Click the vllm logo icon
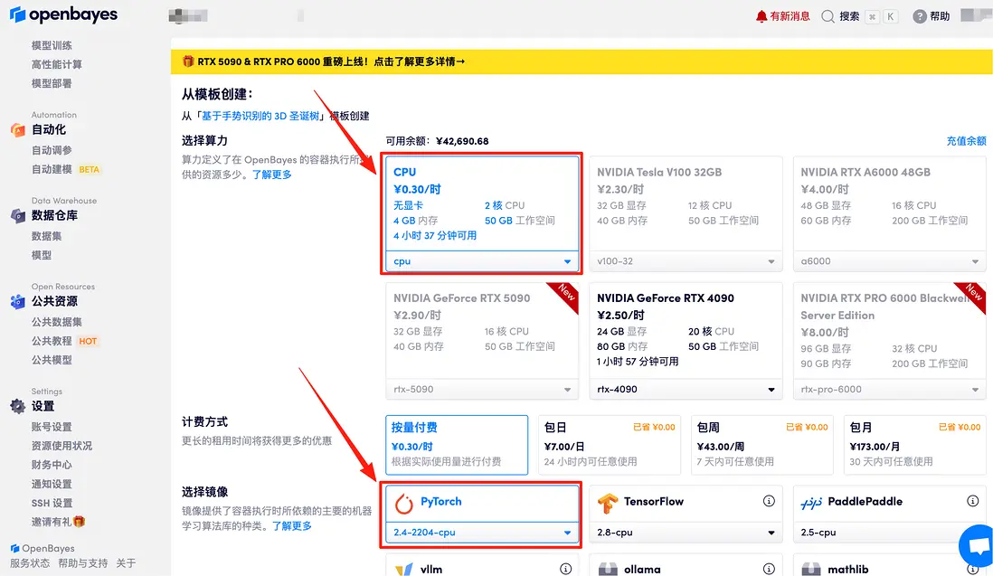 (404, 570)
